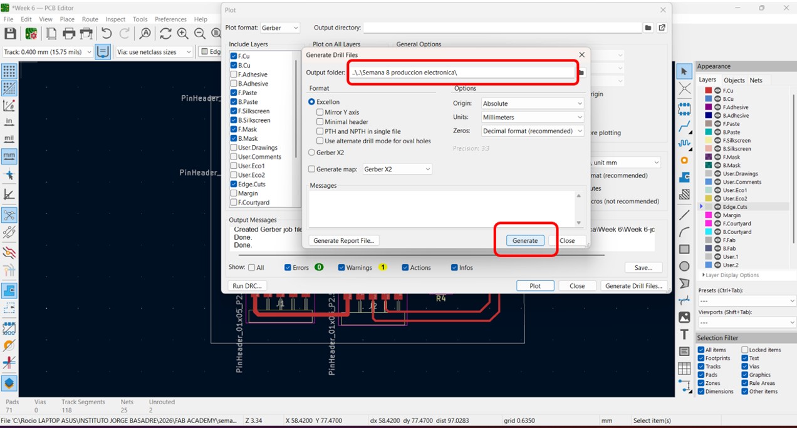Open the Presets (Ctrl+Tab) dropdown
Screen dimensions: 797x428
747,301
